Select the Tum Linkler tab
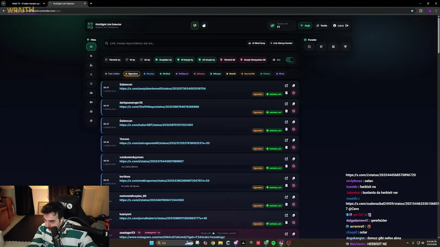Image resolution: width=440 pixels, height=247 pixels. [x=112, y=74]
